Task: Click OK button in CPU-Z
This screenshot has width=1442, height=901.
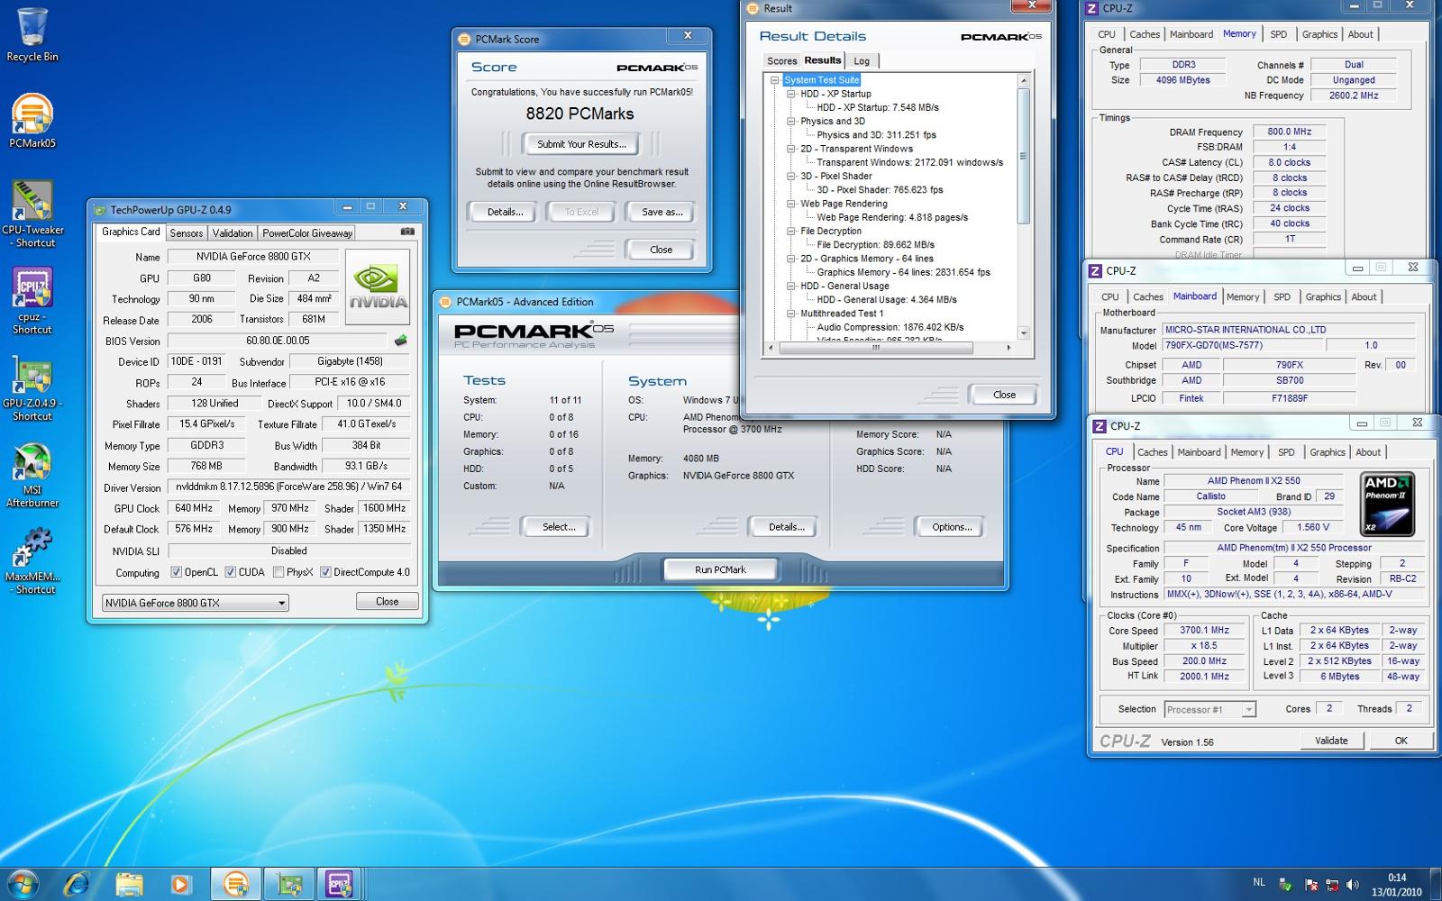Action: pos(1401,741)
